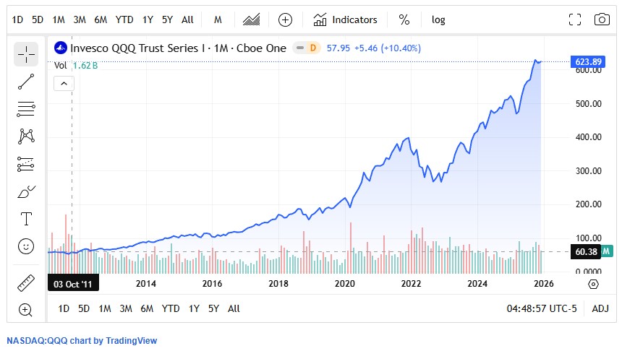Collapse the indicator legend chevron
The image size is (622, 351).
pos(64,83)
